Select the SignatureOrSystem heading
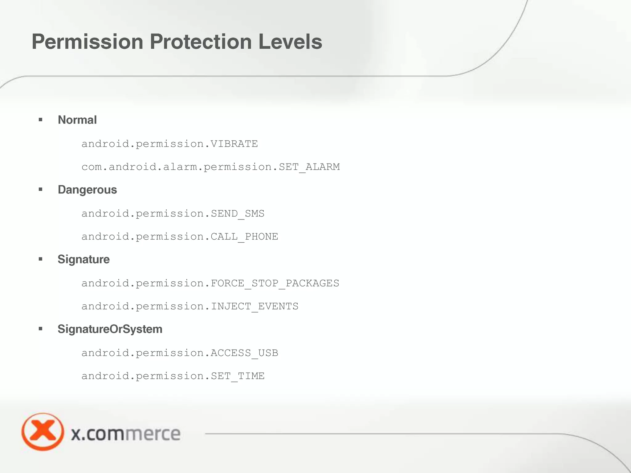This screenshot has width=631, height=473. [110, 329]
